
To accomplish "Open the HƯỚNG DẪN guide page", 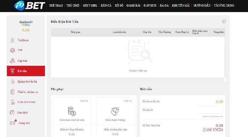I will 202,6.
